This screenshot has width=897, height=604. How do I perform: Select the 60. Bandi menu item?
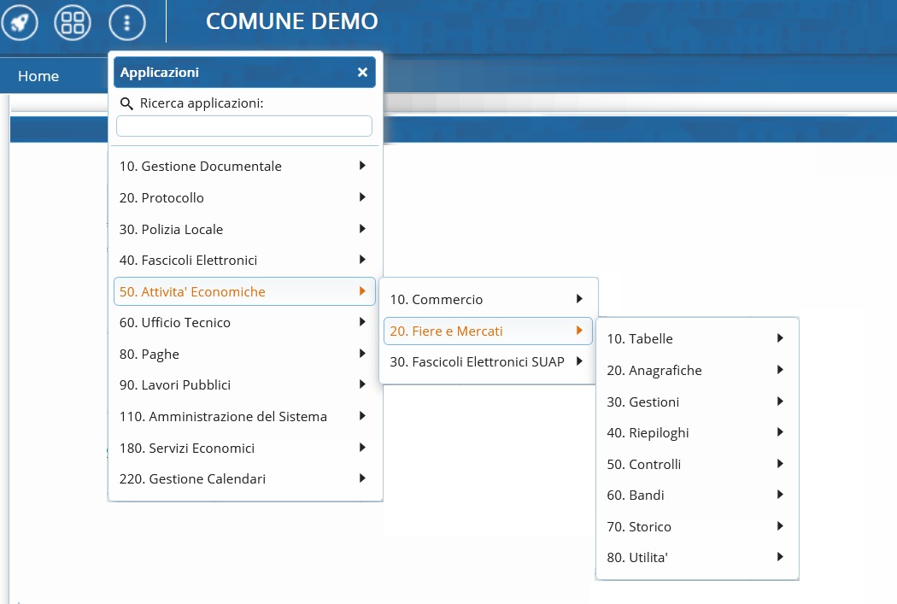point(636,495)
